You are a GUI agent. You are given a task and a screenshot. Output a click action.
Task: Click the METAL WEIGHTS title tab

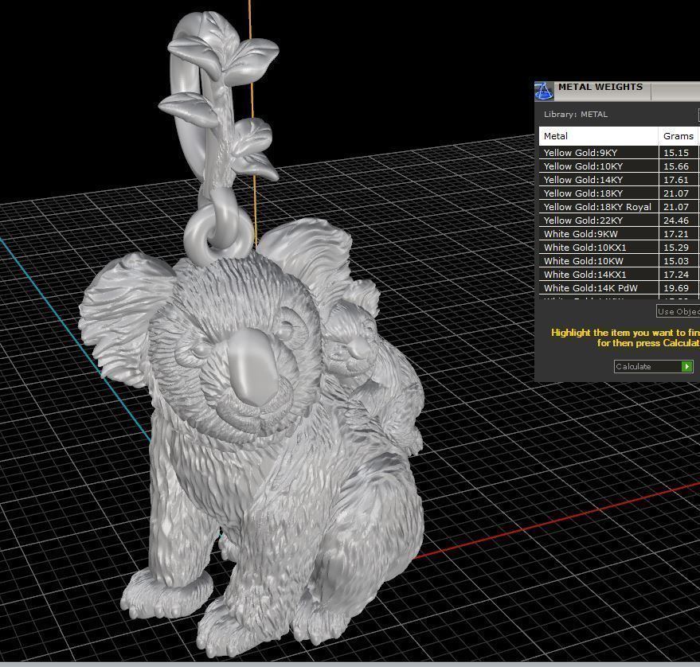click(x=600, y=87)
